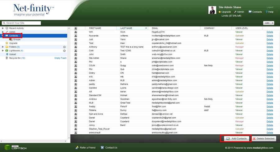
Task: Click the plus icon beside Lightboxes
Action: coord(64,50)
